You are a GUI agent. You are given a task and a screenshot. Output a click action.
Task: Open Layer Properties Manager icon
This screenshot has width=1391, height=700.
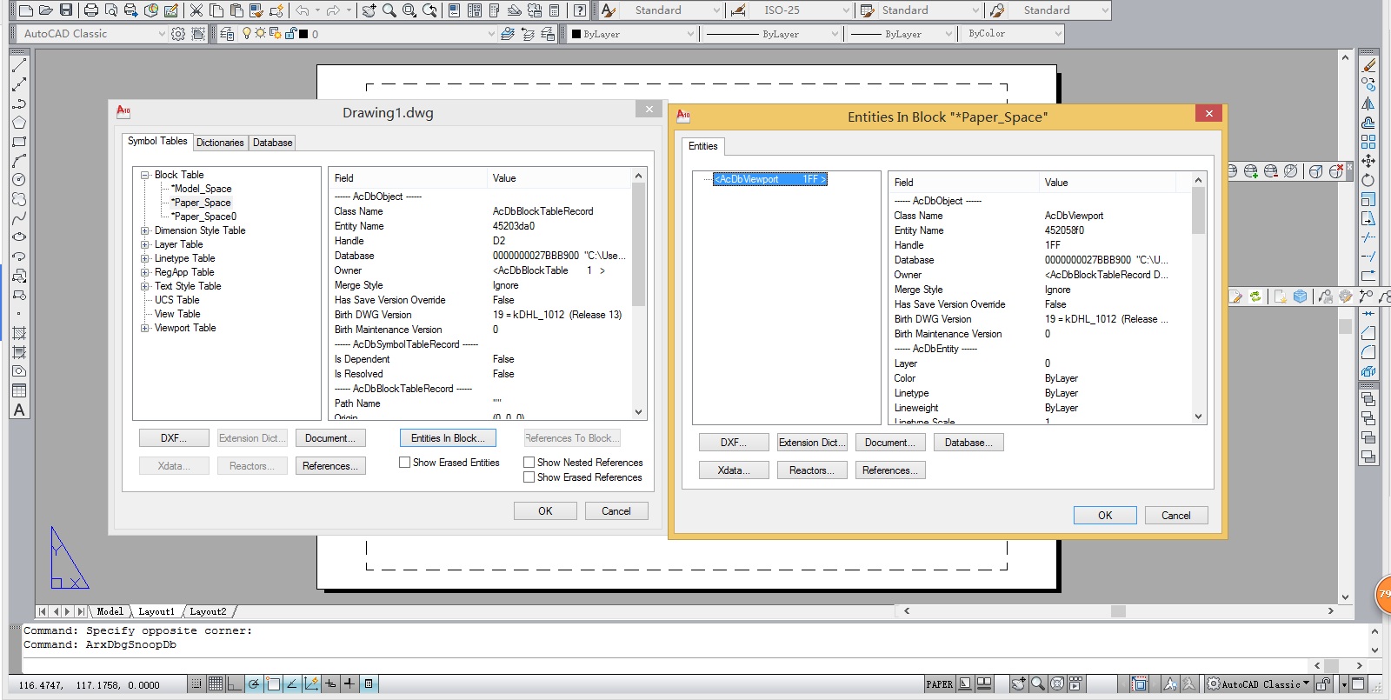tap(227, 34)
